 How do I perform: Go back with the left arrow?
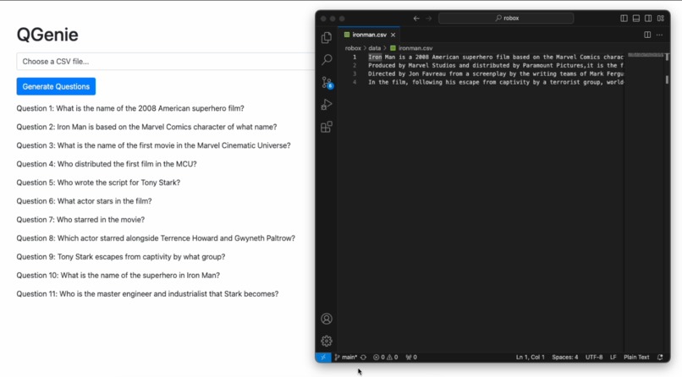click(416, 19)
